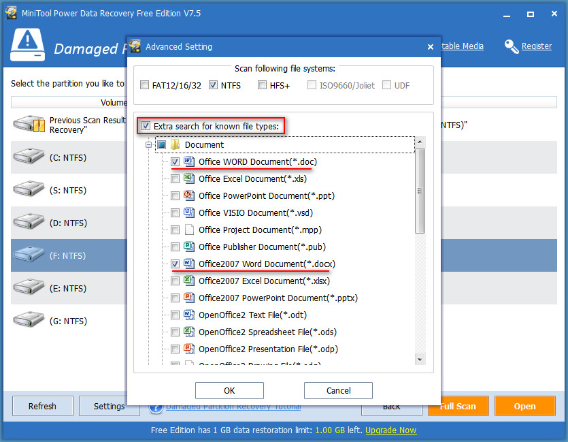Follow the Upgrade Now link

pos(391,430)
